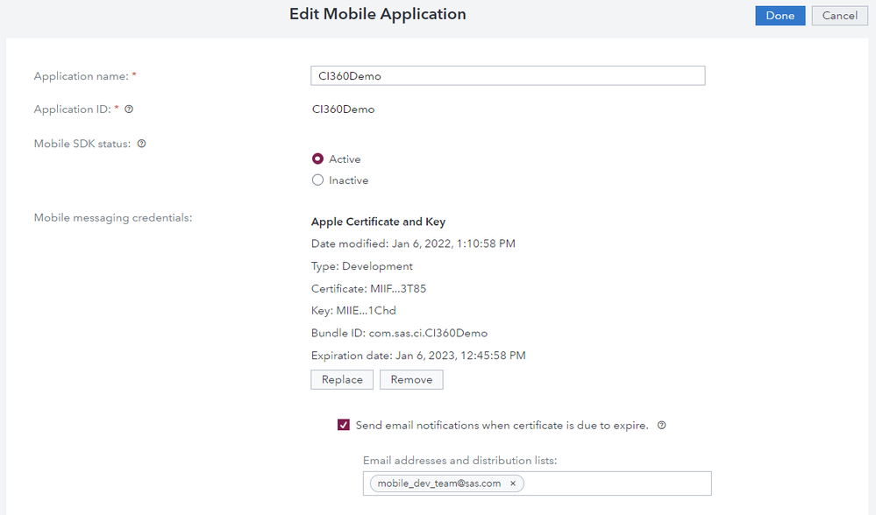The width and height of the screenshot is (876, 515).
Task: Click the Mobile messaging credentials label
Action: point(113,217)
